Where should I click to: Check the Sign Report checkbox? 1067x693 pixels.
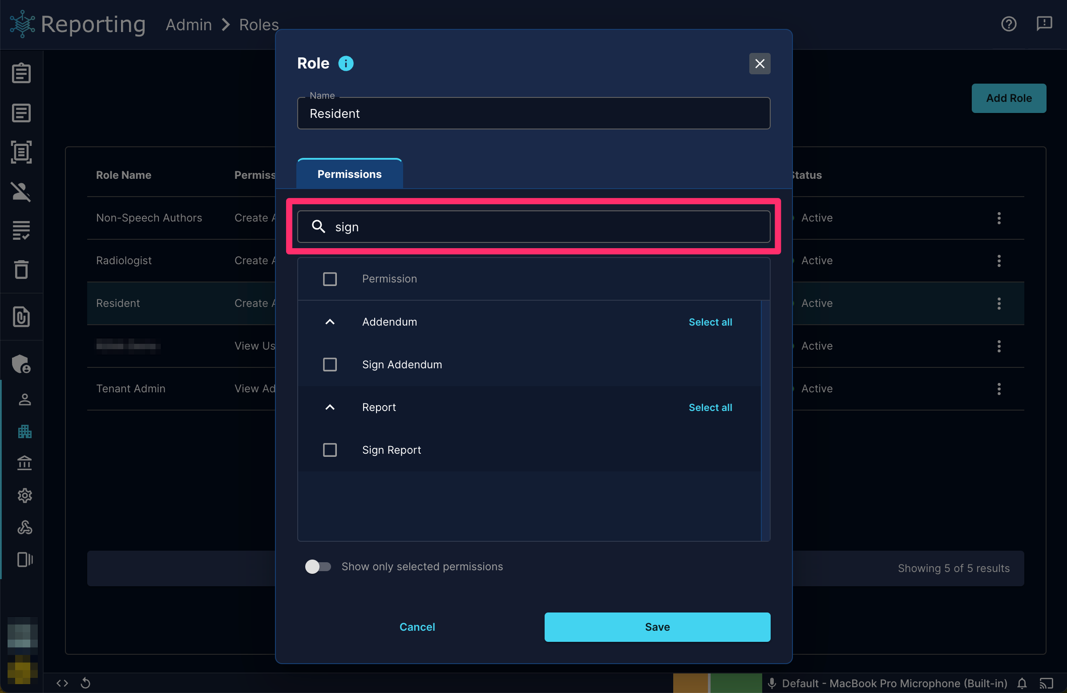tap(330, 450)
